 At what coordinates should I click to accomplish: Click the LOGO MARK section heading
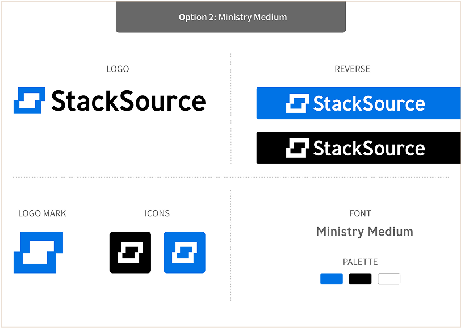pos(42,213)
